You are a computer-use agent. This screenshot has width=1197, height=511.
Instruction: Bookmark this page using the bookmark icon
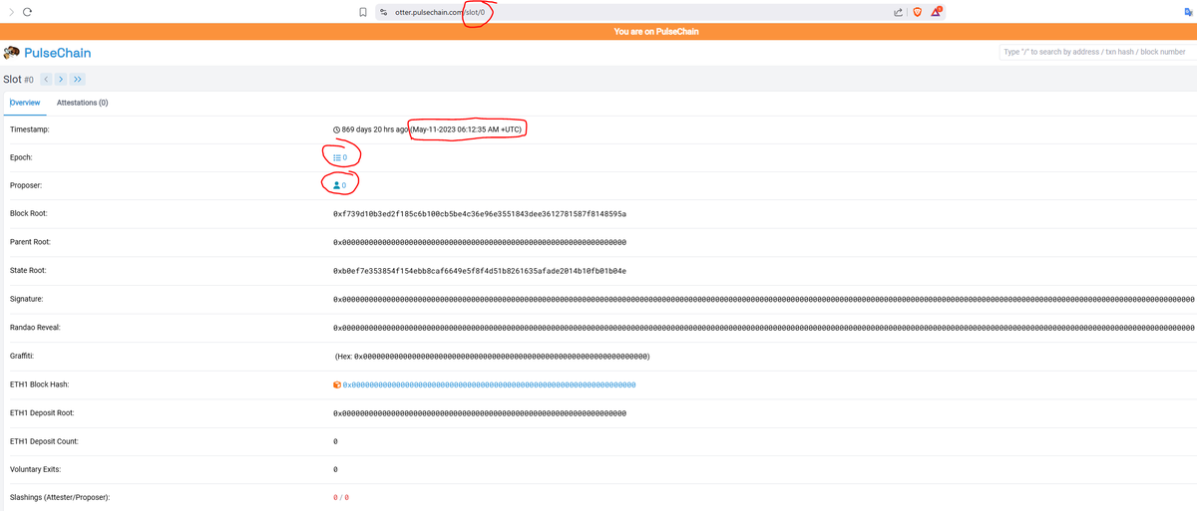tap(363, 12)
